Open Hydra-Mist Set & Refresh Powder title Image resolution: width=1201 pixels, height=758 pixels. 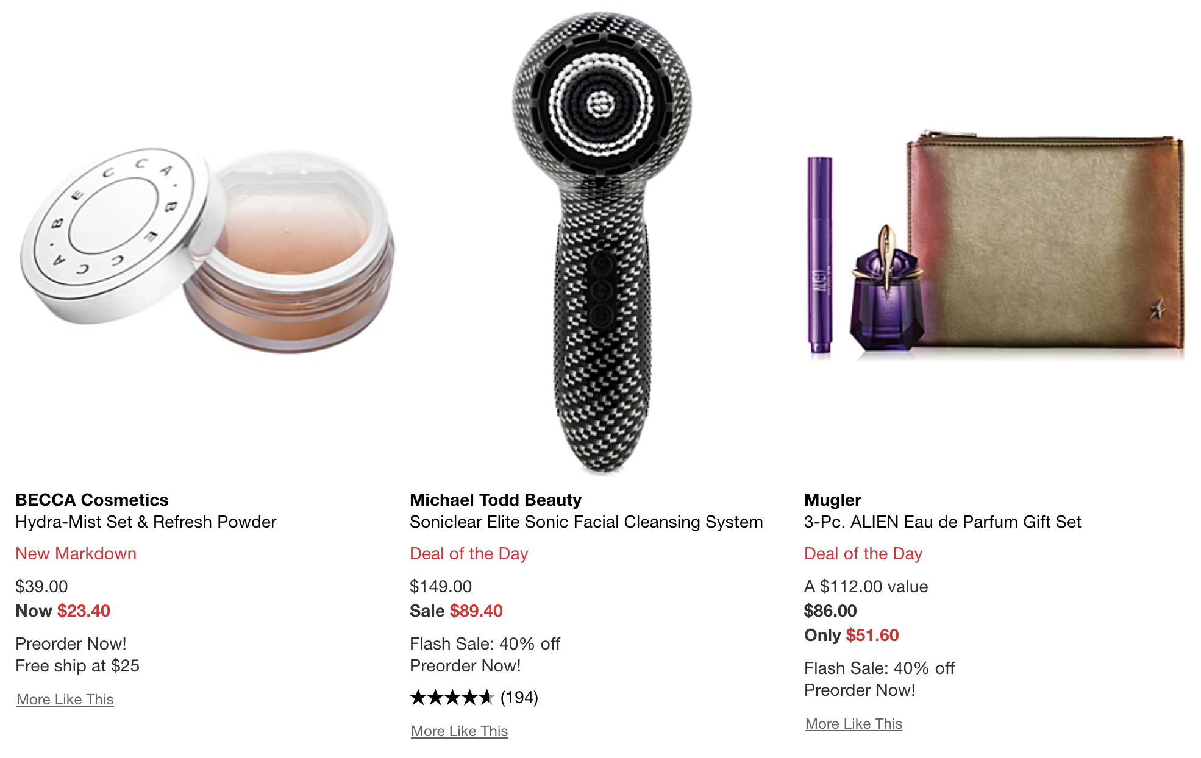point(146,522)
